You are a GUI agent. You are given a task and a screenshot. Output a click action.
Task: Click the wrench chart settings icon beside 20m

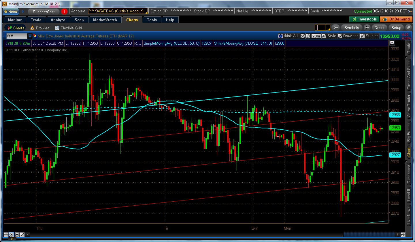[308, 36]
